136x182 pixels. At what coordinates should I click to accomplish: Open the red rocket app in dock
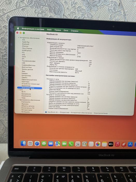[x=124, y=144]
